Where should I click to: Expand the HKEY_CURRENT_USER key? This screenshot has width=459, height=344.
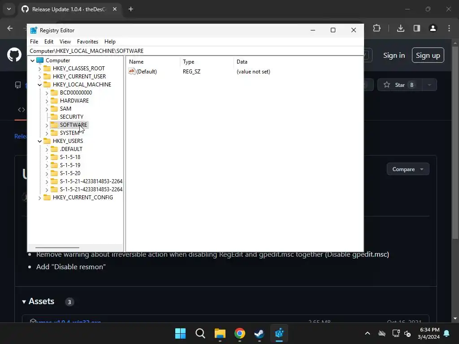[x=39, y=77]
